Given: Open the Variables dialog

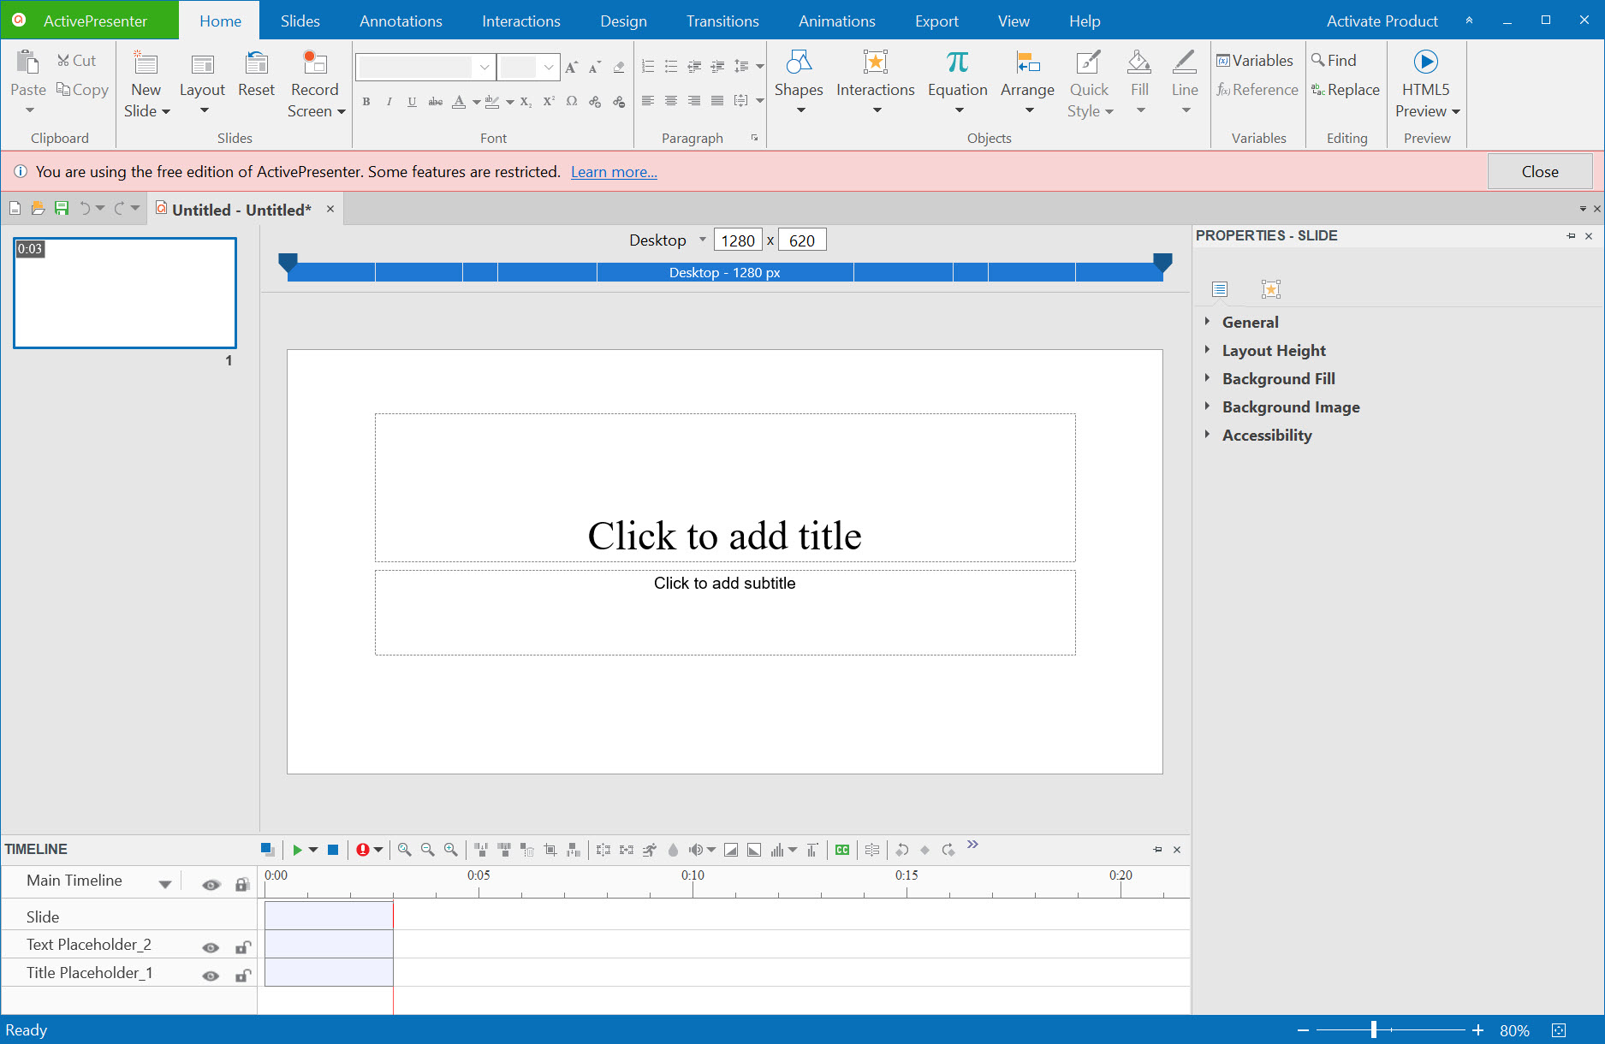Looking at the screenshot, I should (1254, 61).
